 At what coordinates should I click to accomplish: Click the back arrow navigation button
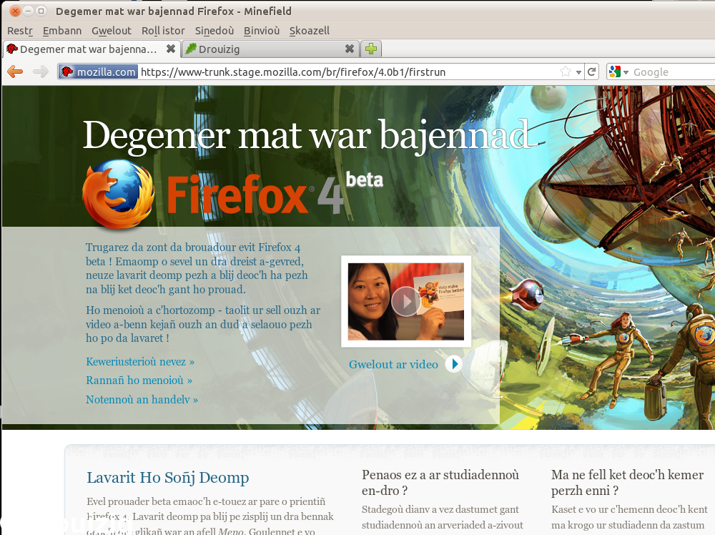[x=15, y=72]
